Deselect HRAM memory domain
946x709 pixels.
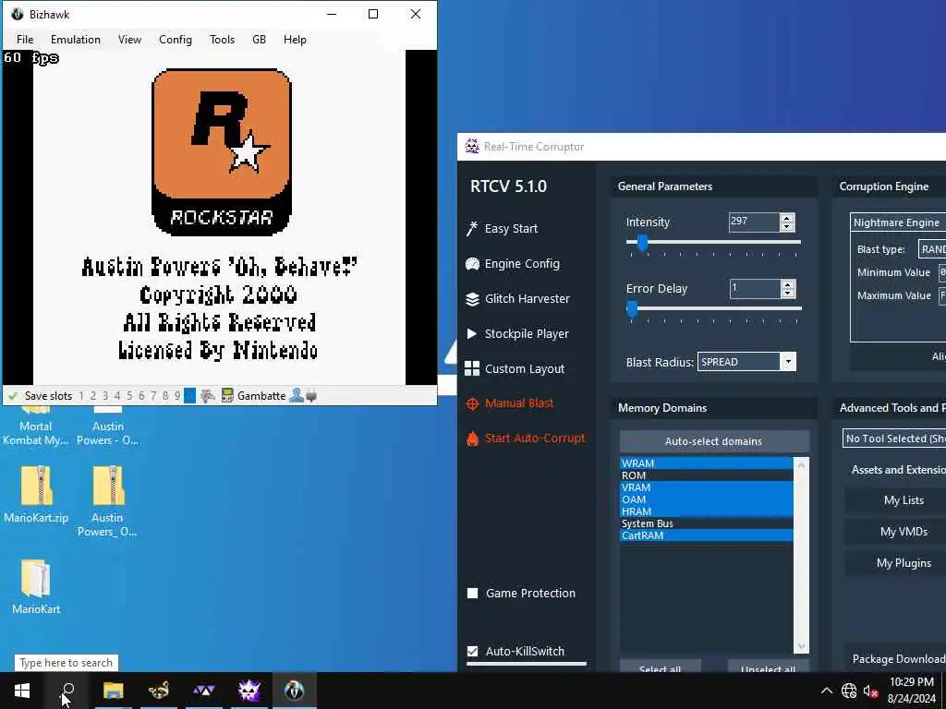click(x=706, y=511)
